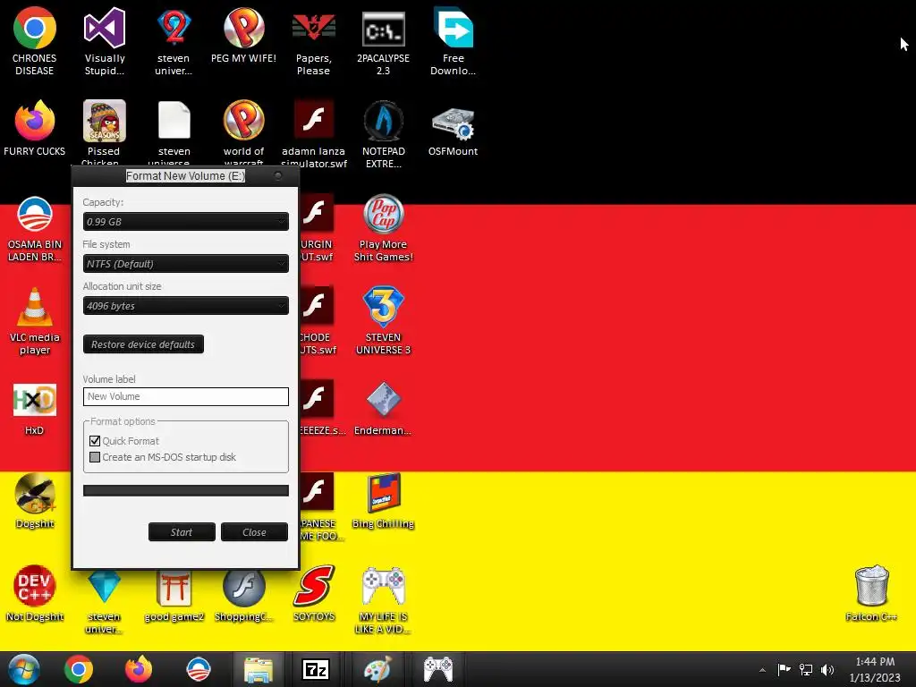Open Papers, Please desktop shortcut
The width and height of the screenshot is (916, 687).
(314, 41)
